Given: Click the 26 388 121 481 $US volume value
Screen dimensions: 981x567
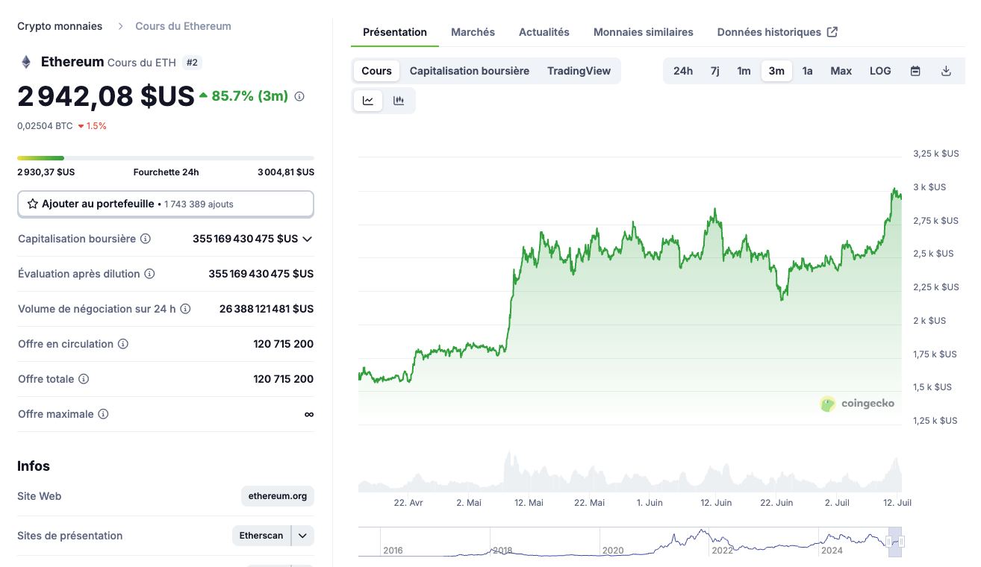Looking at the screenshot, I should [267, 309].
